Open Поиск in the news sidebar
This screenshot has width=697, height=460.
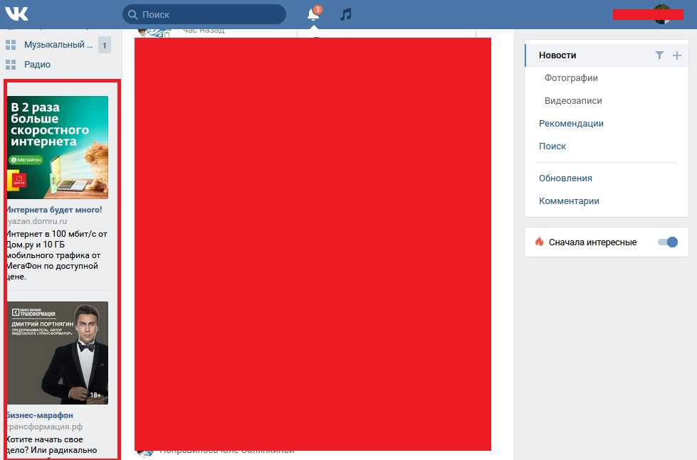[x=552, y=146]
